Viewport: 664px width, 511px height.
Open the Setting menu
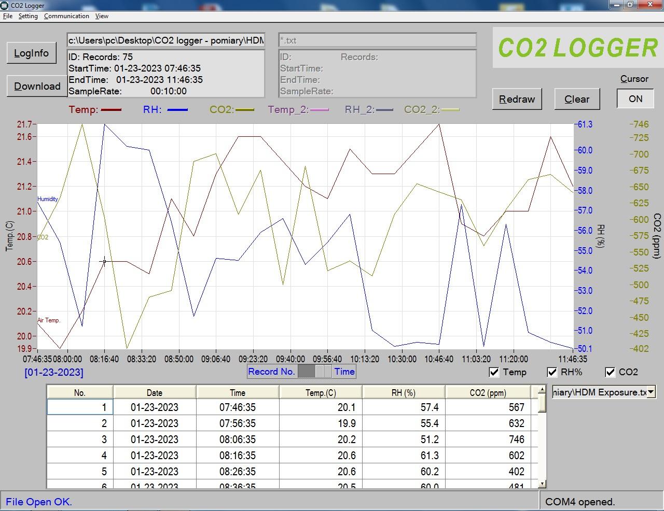tap(28, 16)
